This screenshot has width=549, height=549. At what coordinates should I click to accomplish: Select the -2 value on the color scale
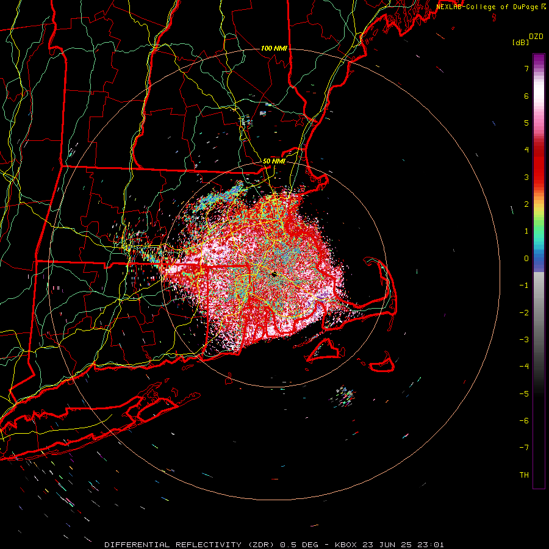pos(524,313)
